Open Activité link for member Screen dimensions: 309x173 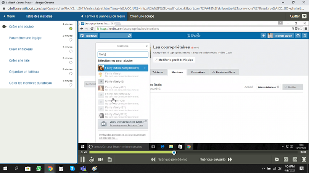[x=249, y=87]
